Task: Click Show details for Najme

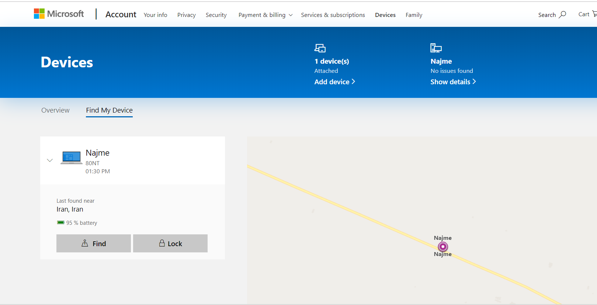Action: point(453,82)
